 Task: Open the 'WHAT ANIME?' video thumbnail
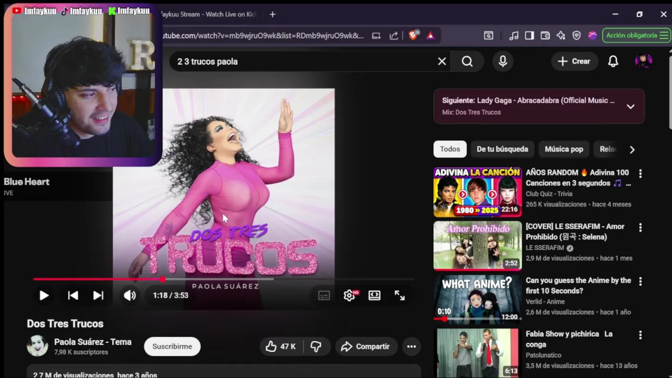[478, 299]
